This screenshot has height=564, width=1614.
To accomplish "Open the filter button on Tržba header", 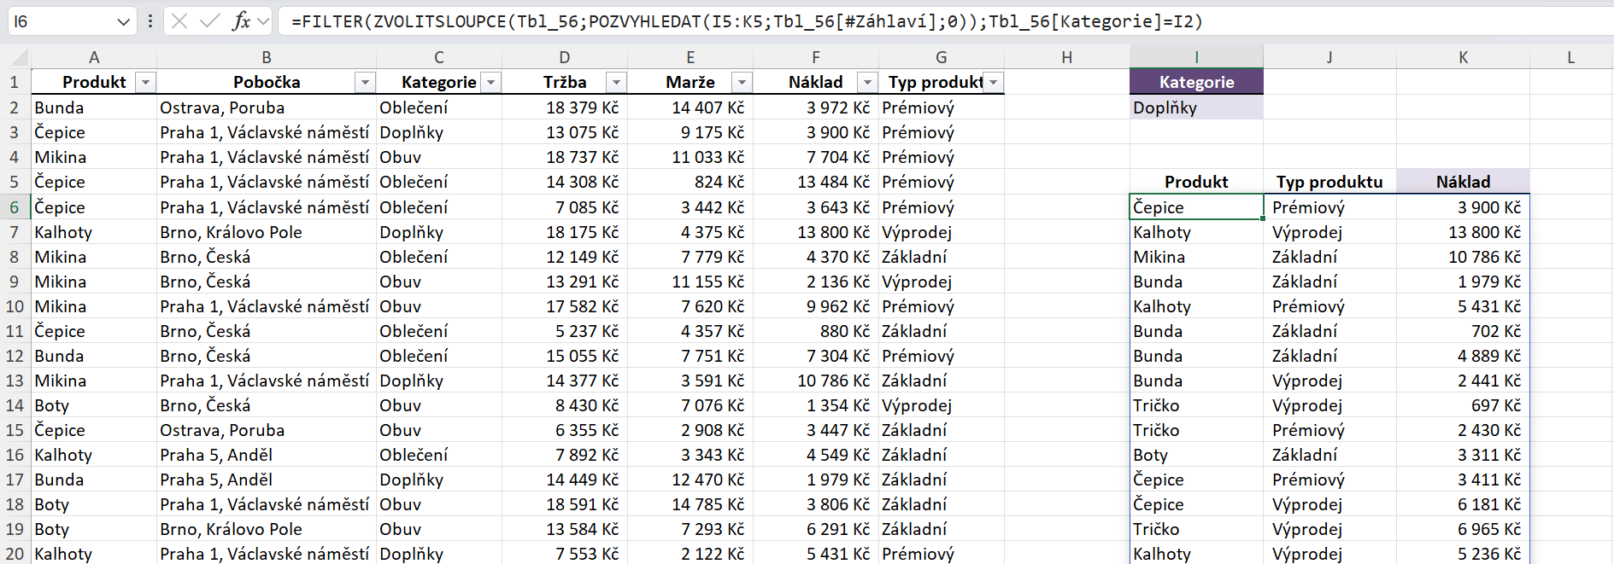I will [616, 83].
